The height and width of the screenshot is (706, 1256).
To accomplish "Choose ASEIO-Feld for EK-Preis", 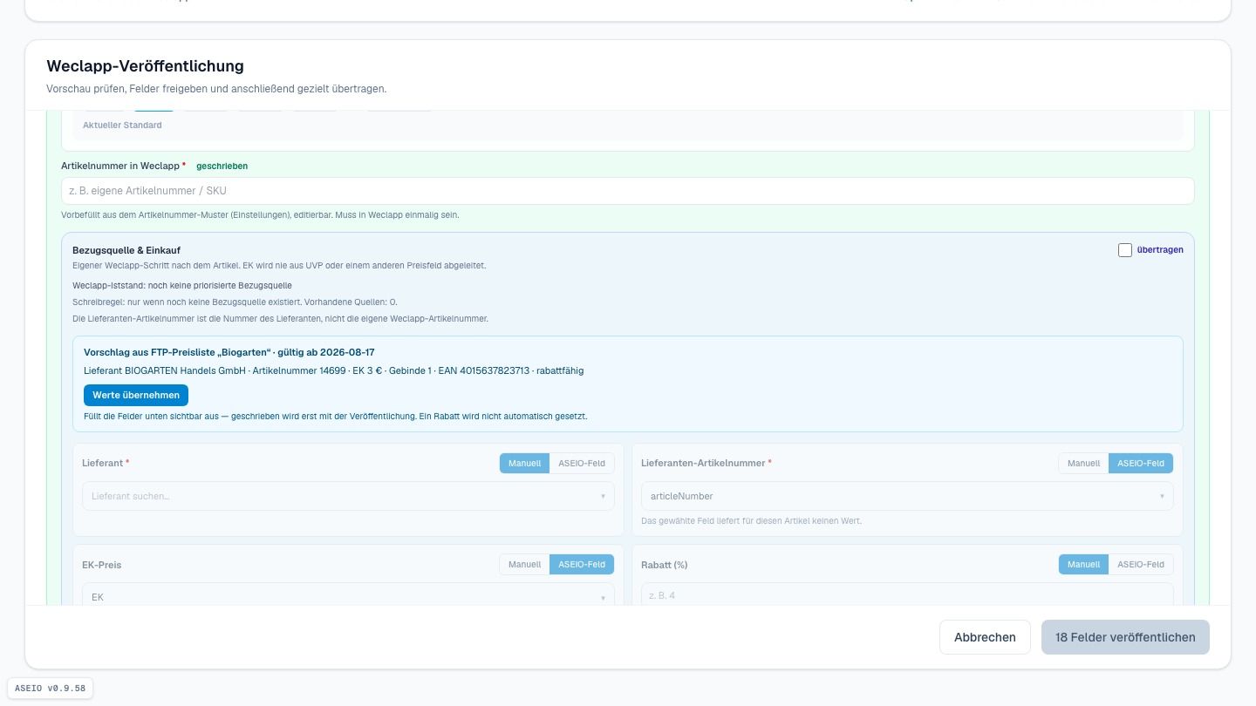I will tap(582, 565).
